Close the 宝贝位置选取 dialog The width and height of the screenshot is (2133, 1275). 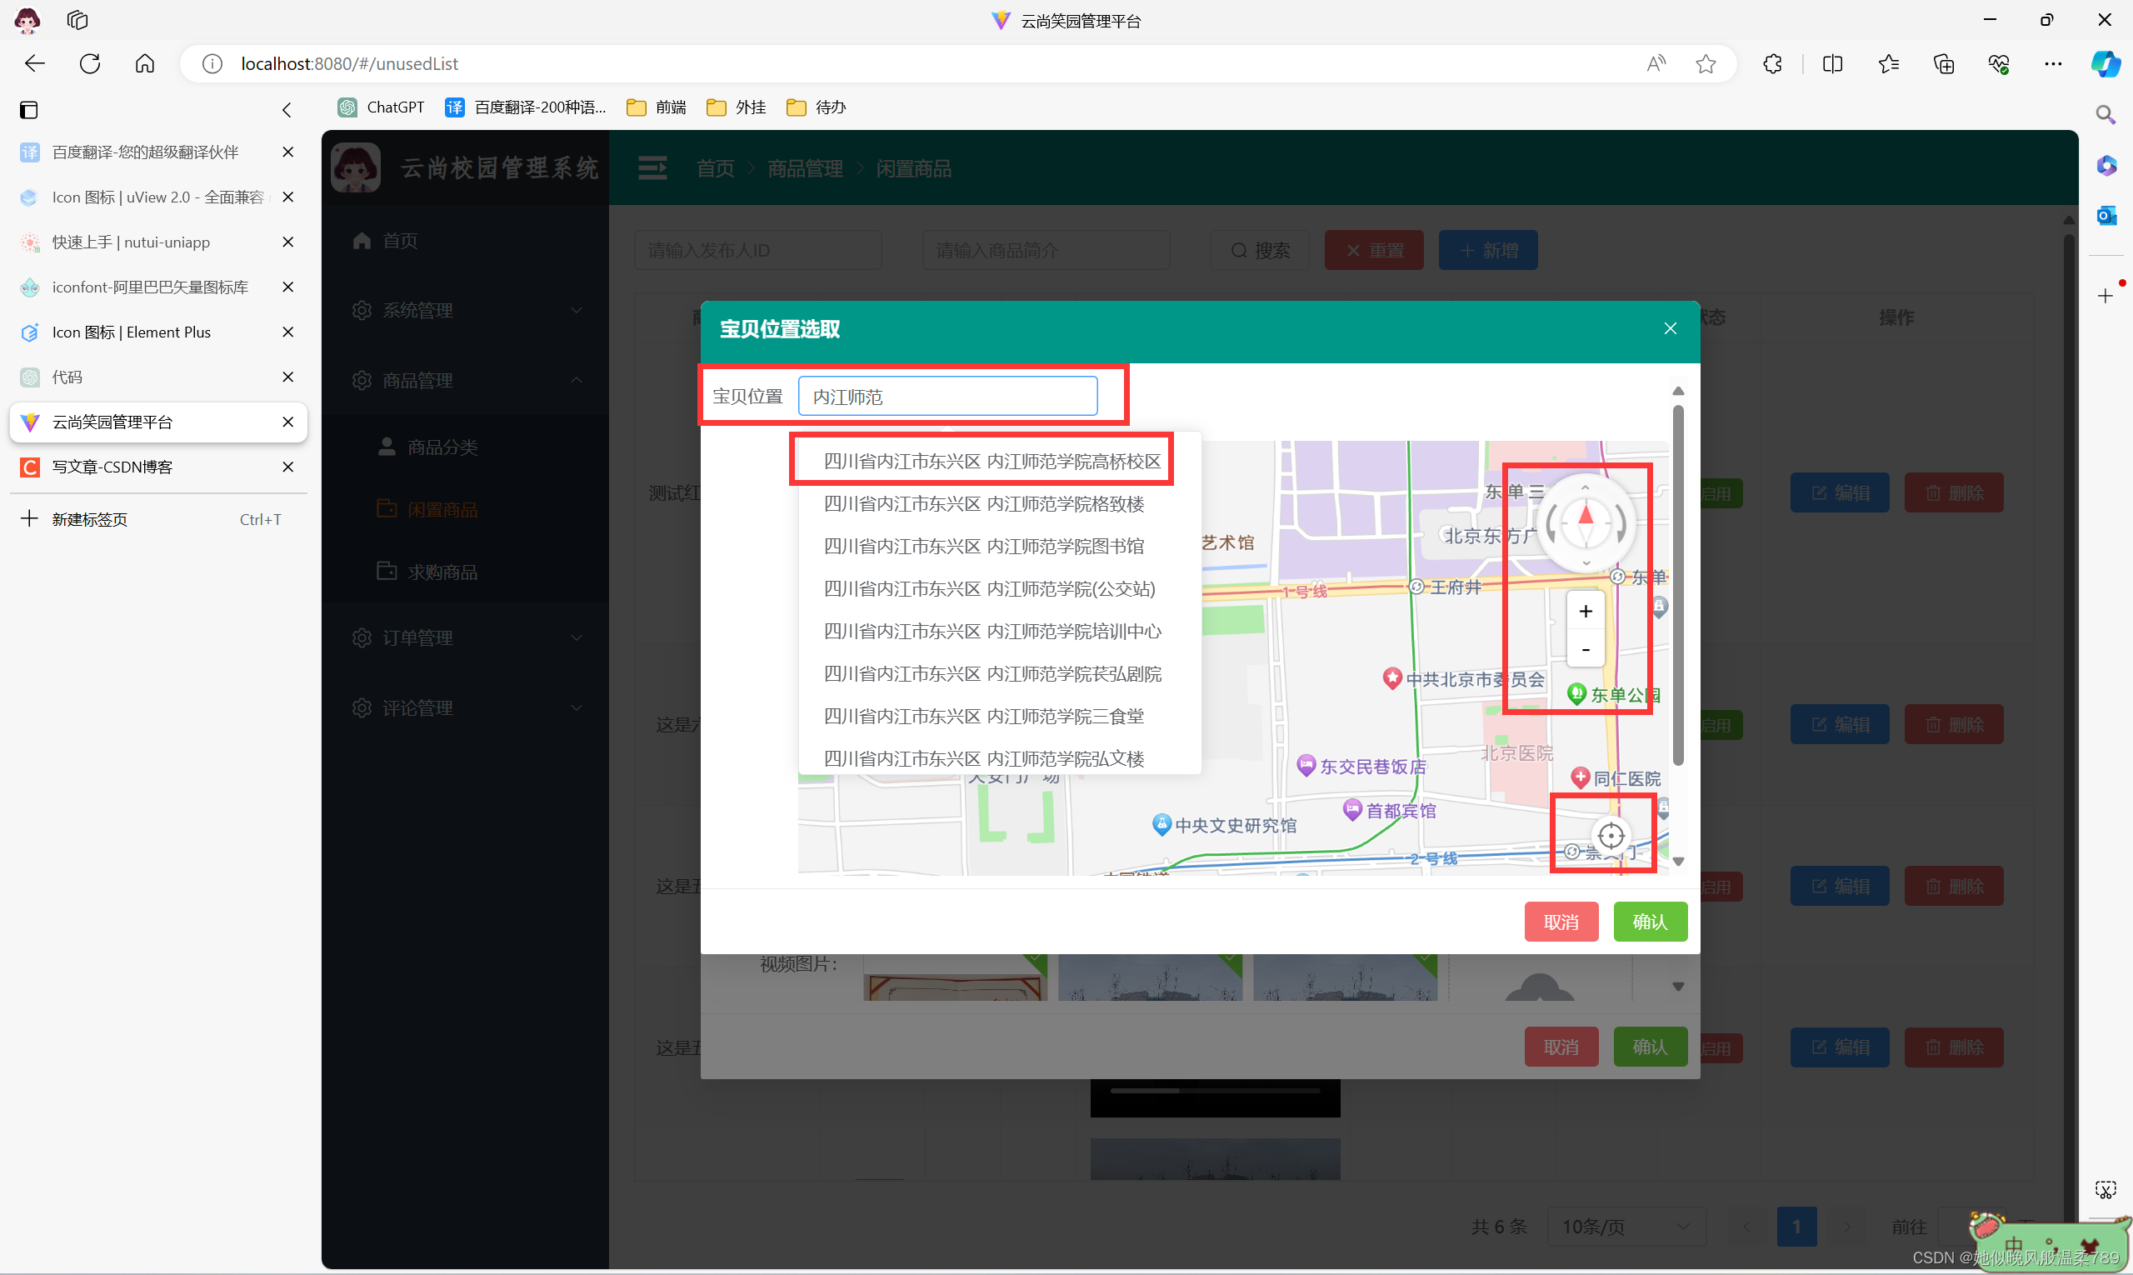click(1670, 328)
